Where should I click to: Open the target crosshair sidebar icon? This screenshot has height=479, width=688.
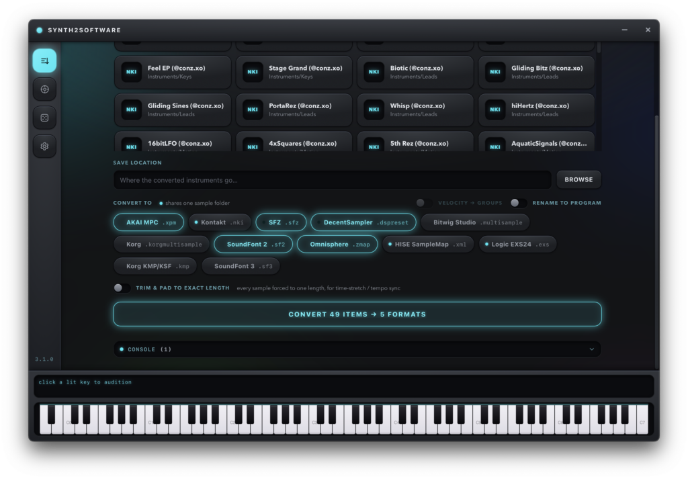[44, 89]
